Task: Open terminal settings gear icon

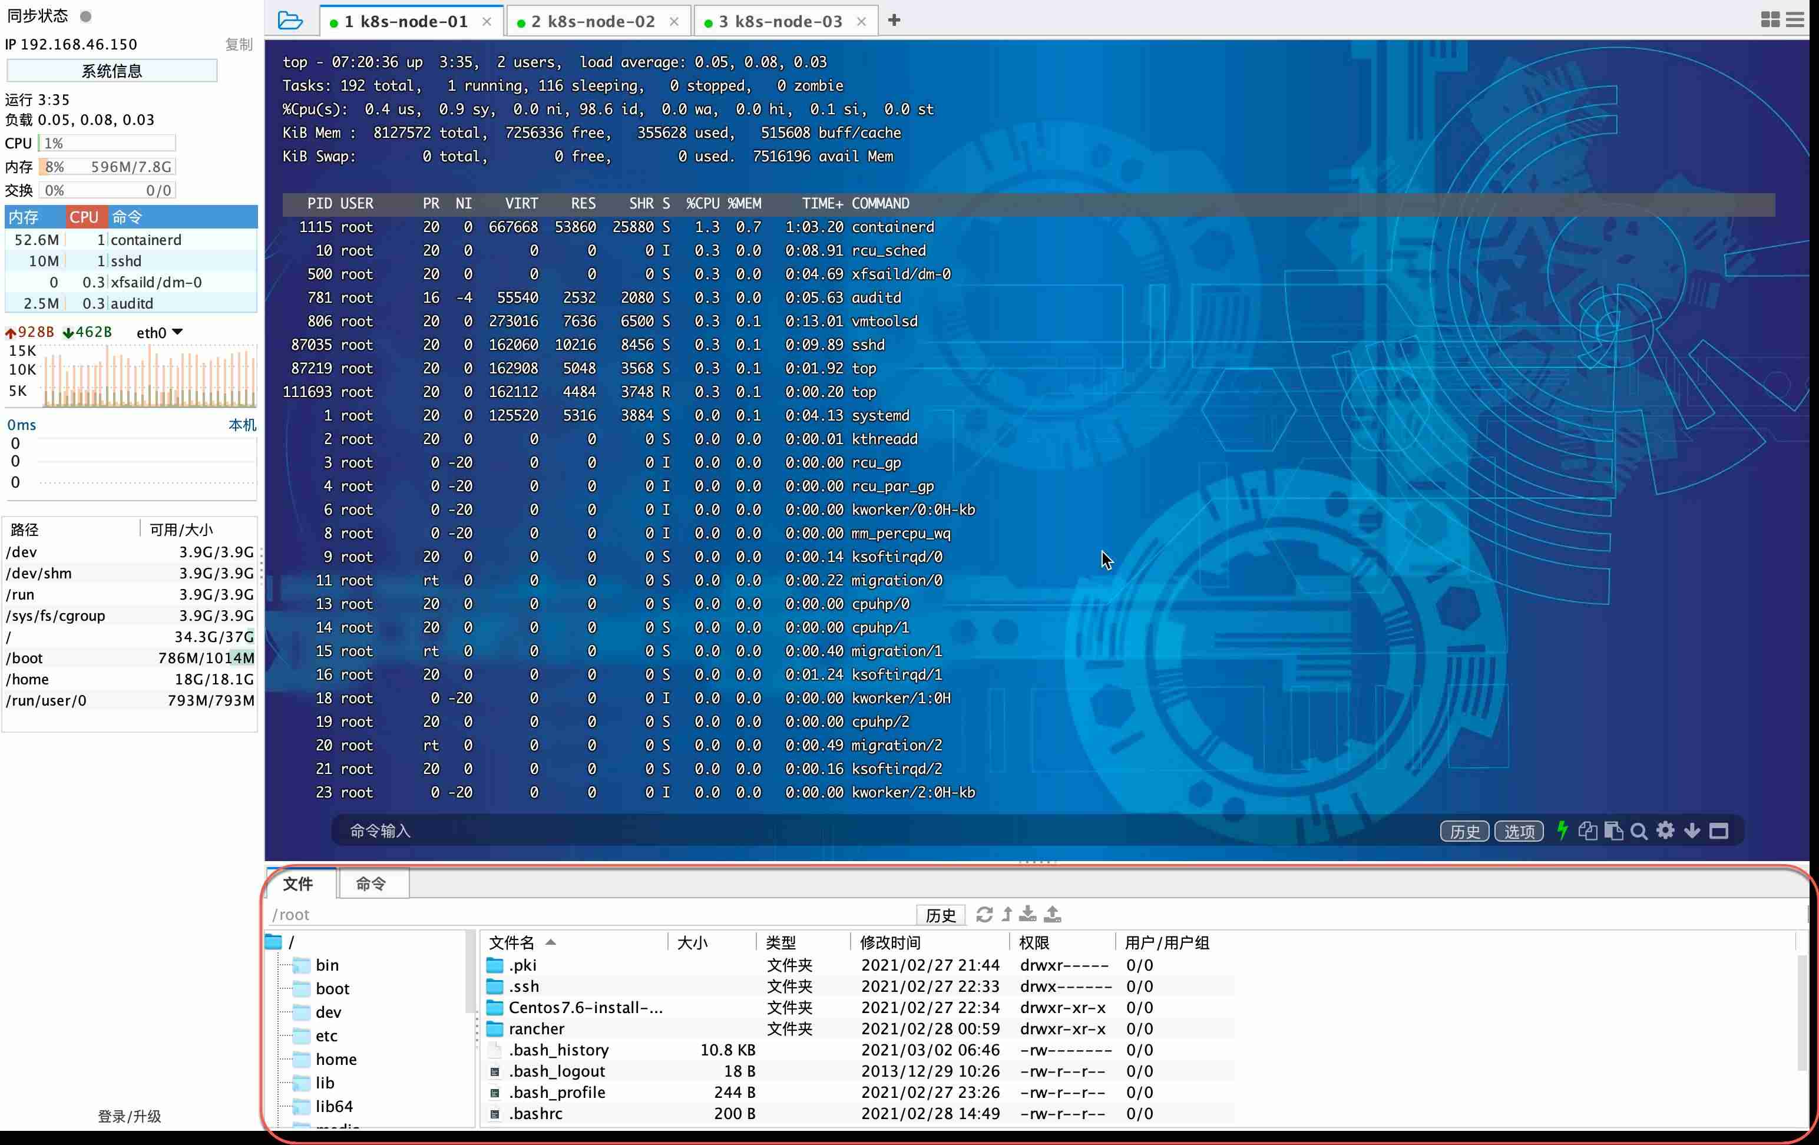Action: 1666,831
